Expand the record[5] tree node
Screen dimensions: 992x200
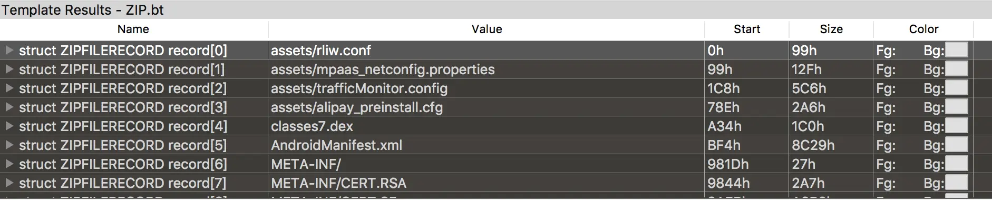[9, 145]
